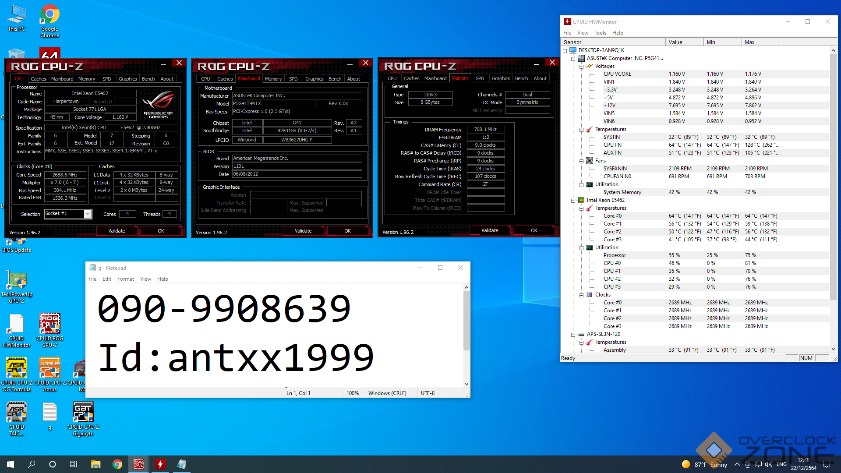Switch to Chrome from taskbar

click(x=117, y=464)
